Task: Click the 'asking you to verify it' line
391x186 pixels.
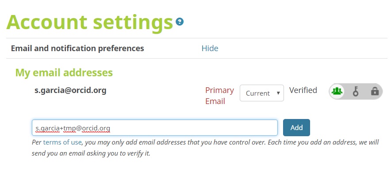Action: 91,154
